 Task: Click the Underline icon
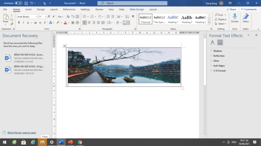click(x=28, y=23)
